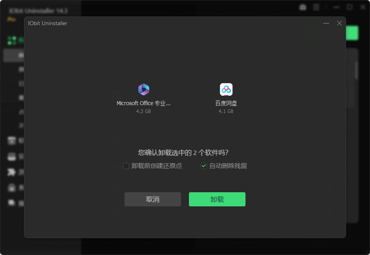Viewport: 370px width, 255px height.
Task: Minimize the IObit Uninstaller dialog
Action: click(x=326, y=23)
